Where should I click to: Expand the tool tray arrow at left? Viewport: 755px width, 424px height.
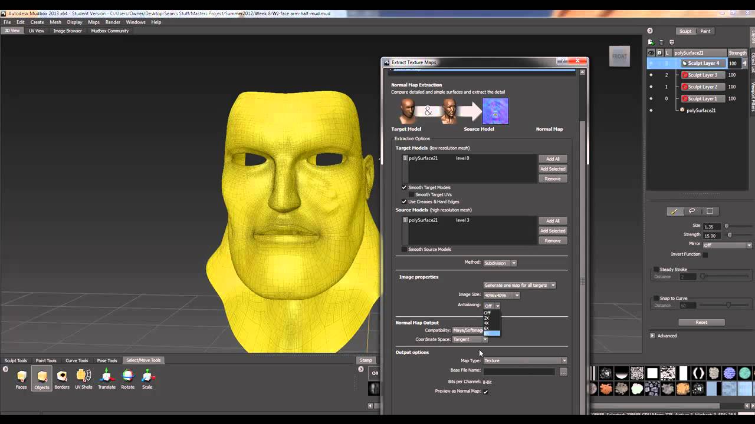(x=5, y=369)
